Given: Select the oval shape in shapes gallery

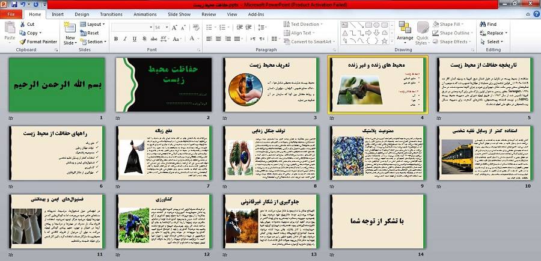Looking at the screenshot, I should pos(376,25).
